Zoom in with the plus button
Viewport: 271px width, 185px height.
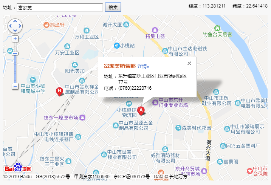click(x=15, y=39)
